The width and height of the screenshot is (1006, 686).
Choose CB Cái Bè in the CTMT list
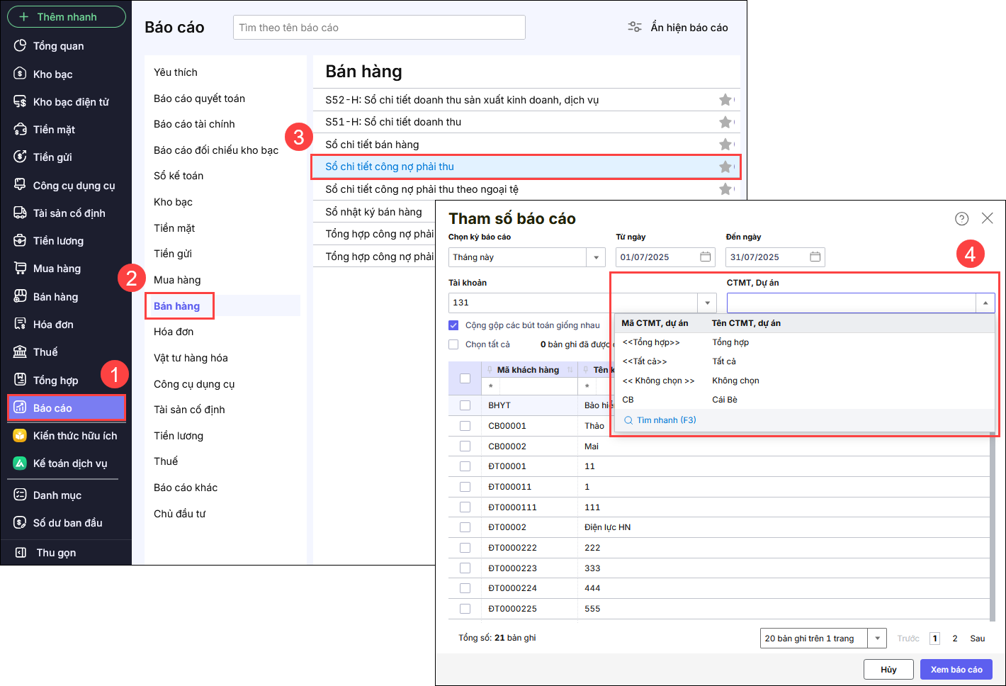point(805,400)
